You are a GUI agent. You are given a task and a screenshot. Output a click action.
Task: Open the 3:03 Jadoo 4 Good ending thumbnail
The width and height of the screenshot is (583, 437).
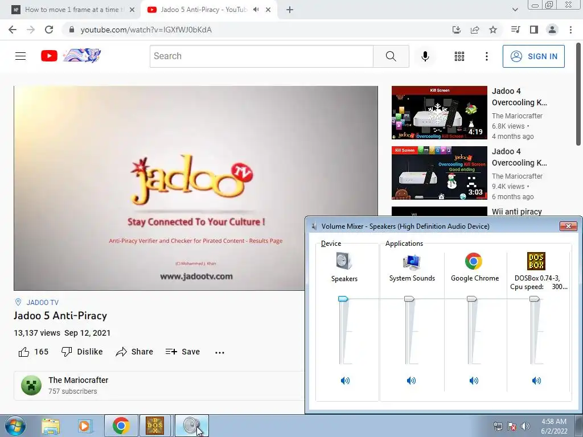tap(439, 173)
